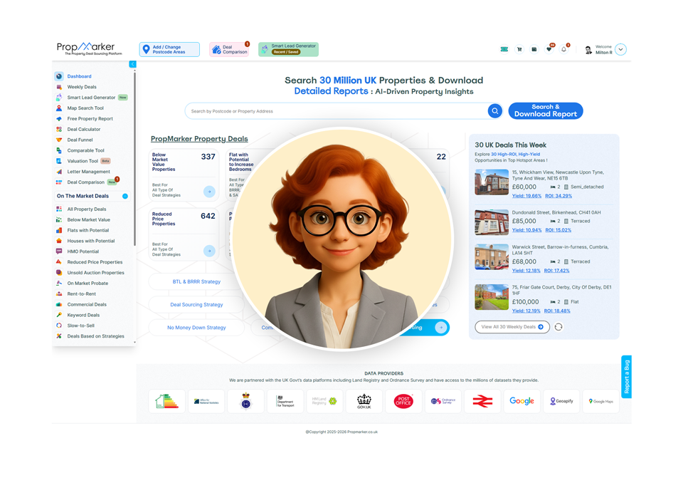Collapse the sidebar using the blue chevron

pyautogui.click(x=133, y=64)
